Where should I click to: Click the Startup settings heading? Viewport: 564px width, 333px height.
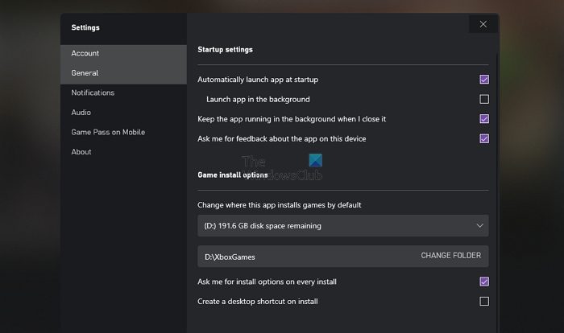(225, 50)
